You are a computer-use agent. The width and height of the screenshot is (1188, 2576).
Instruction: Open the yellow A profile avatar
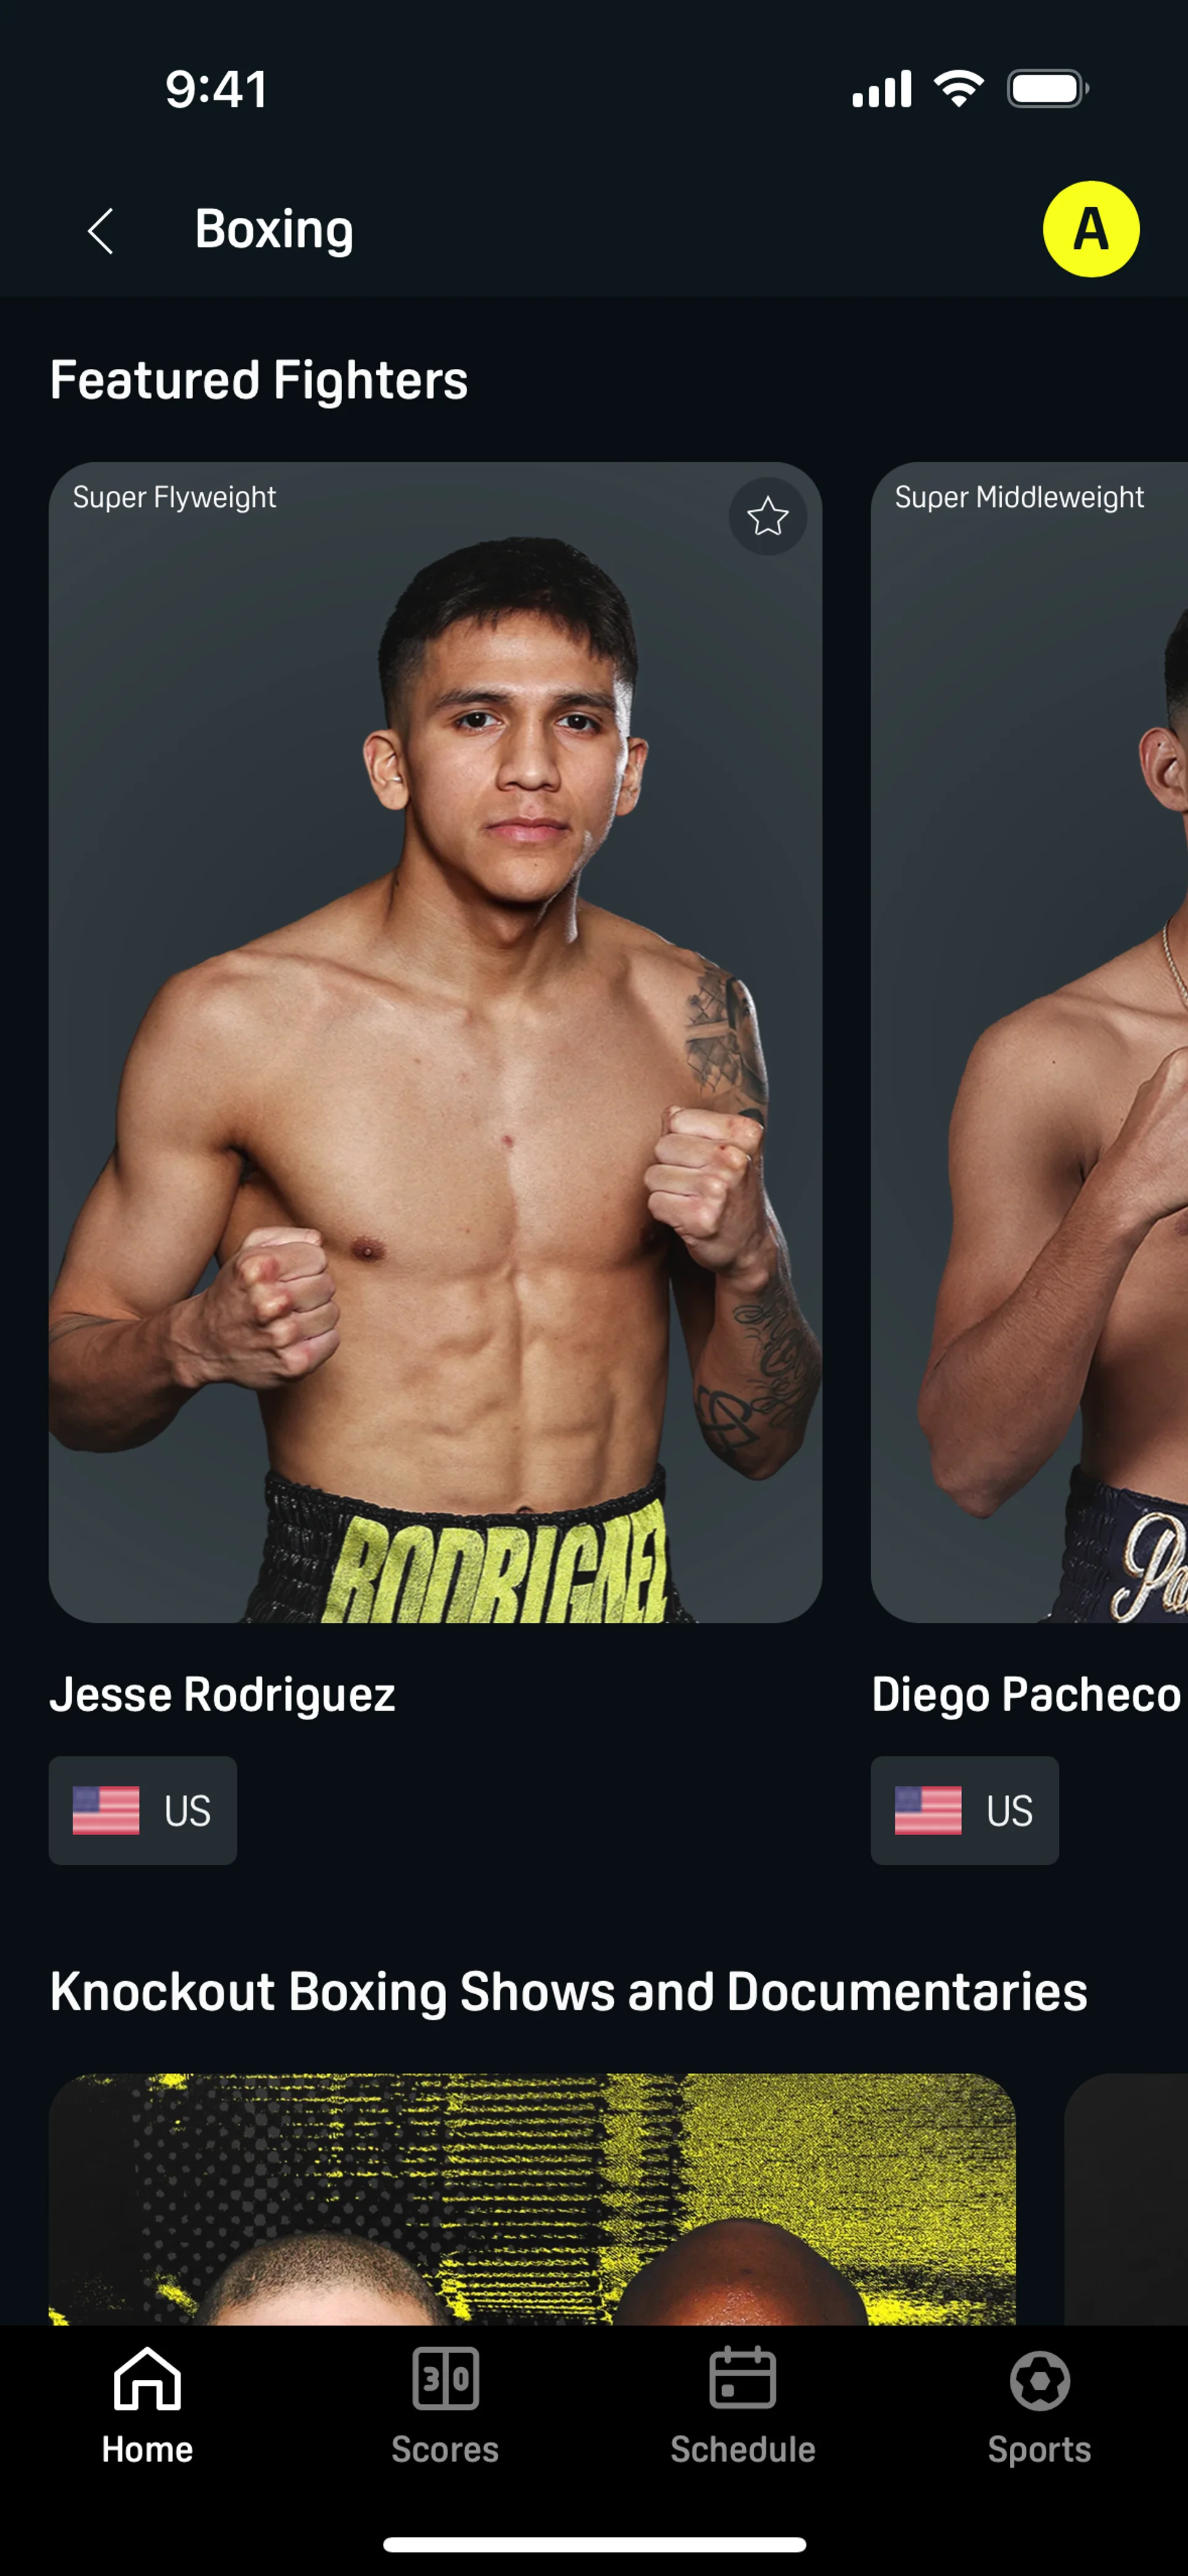[1090, 229]
